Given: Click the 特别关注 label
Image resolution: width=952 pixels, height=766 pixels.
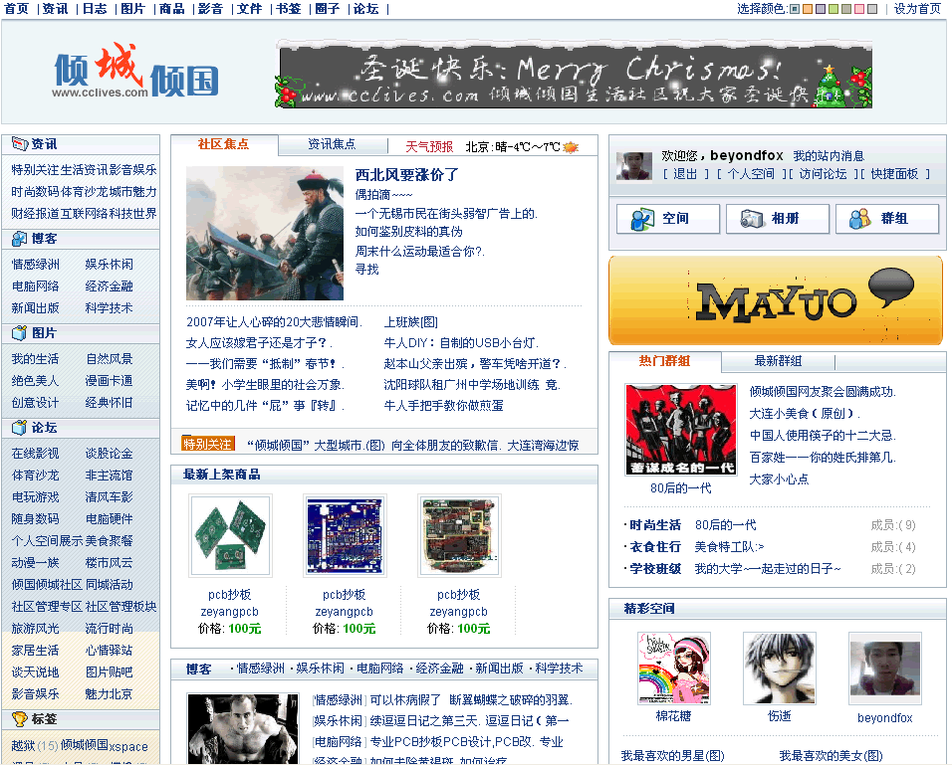Looking at the screenshot, I should (208, 445).
